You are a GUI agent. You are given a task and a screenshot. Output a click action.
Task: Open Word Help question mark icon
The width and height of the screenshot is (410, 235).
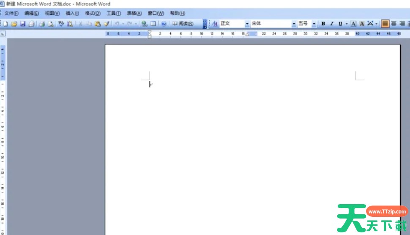coord(164,24)
